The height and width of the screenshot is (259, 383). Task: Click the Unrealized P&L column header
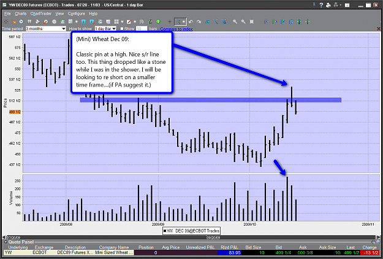click(200, 247)
